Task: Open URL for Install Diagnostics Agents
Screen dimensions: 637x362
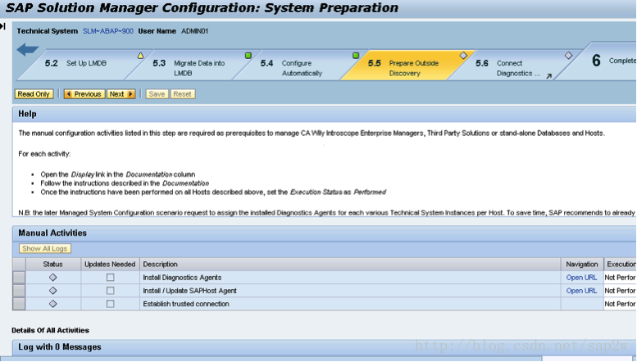Action: click(581, 278)
